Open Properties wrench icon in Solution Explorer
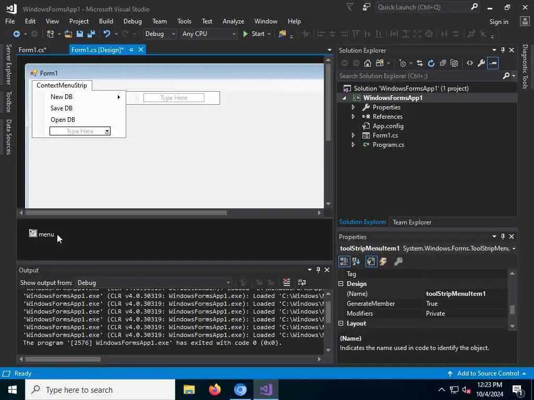Viewport: 534px width, 400px height. point(481,63)
